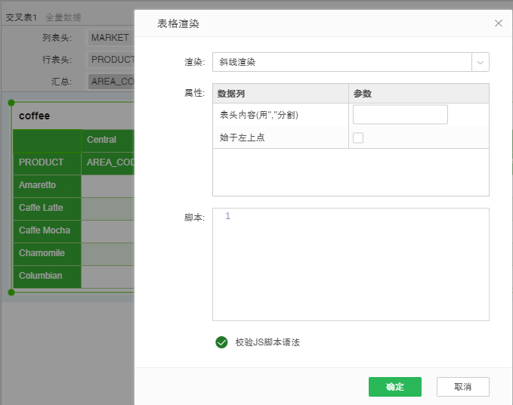This screenshot has height=405, width=513.
Task: Close the 表格渲染 dialog
Action: [x=498, y=23]
